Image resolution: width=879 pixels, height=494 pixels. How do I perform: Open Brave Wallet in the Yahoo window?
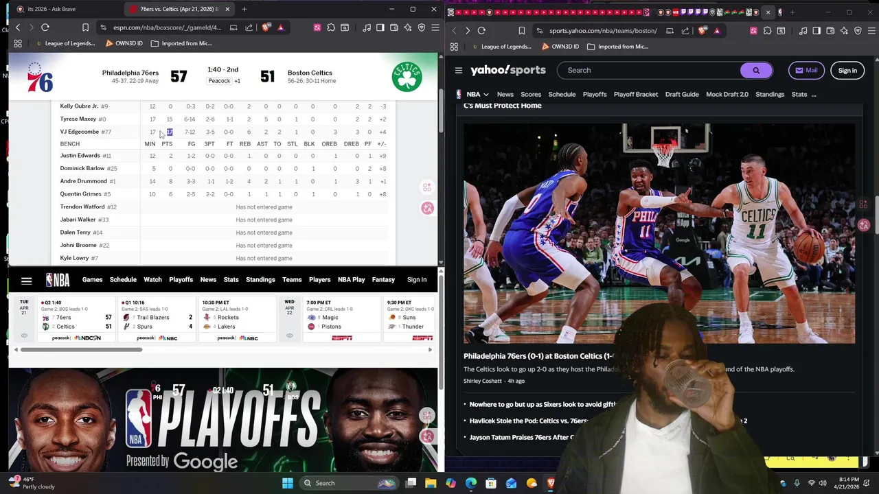pyautogui.click(x=830, y=31)
